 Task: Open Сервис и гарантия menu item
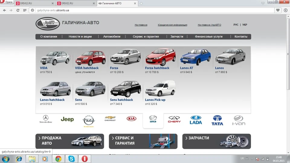[146, 37]
